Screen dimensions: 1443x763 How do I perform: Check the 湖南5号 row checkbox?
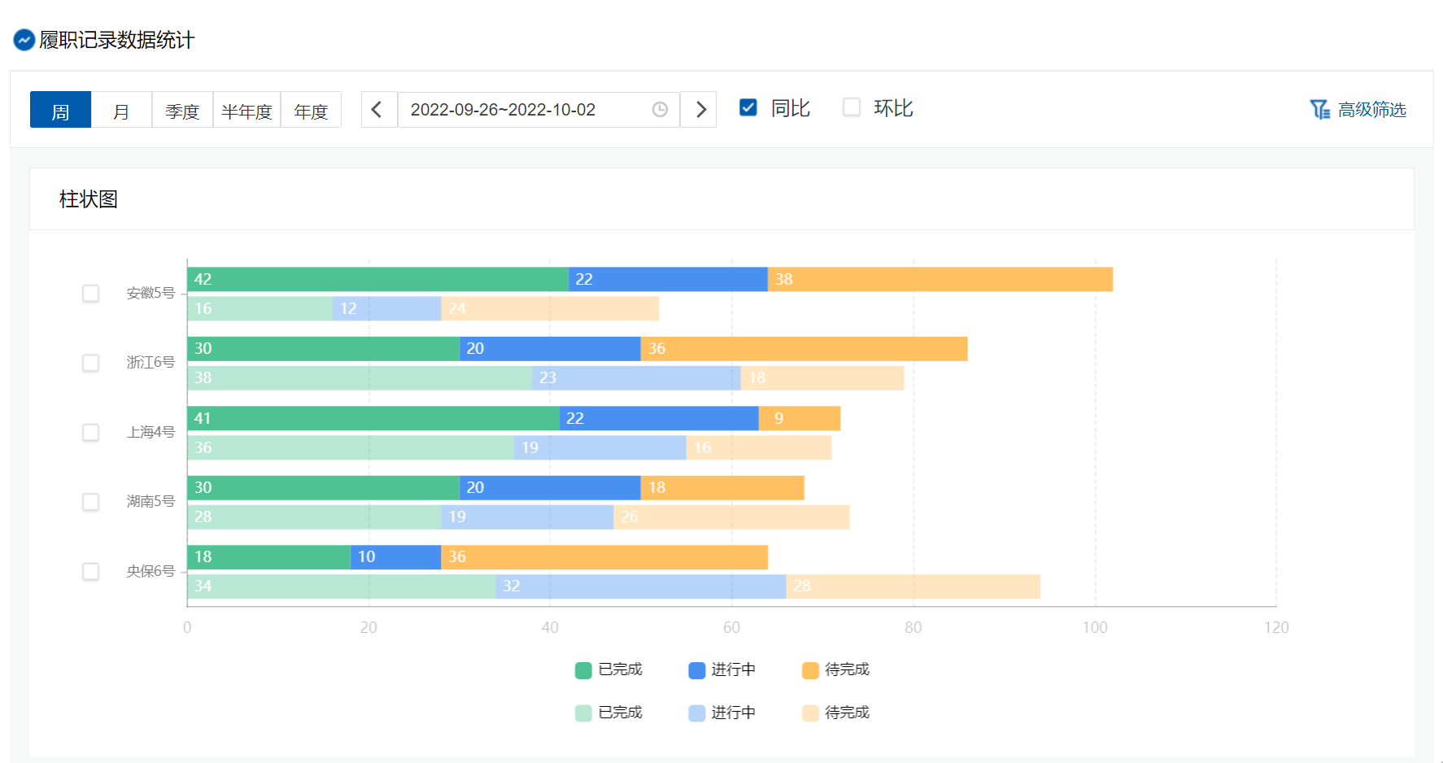click(x=91, y=502)
